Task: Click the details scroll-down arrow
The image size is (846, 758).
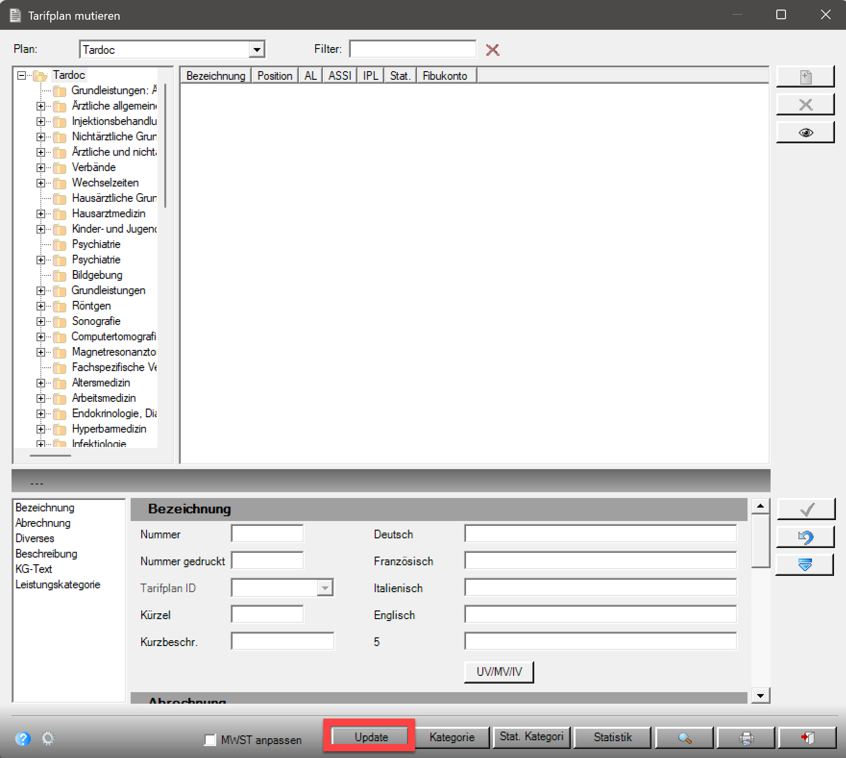Action: (760, 696)
